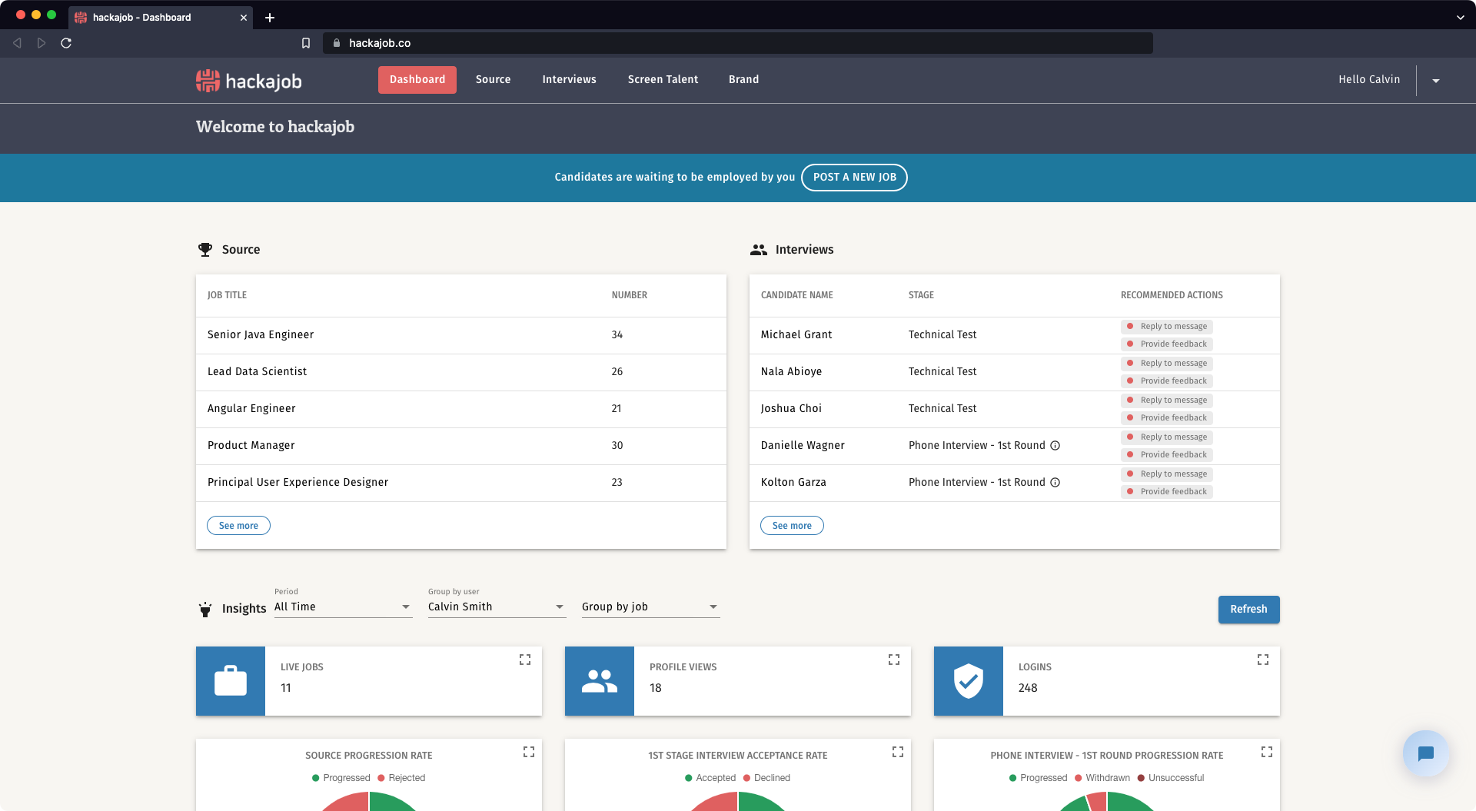This screenshot has width=1476, height=811.
Task: Click the POST A NEW JOB button
Action: pos(854,177)
